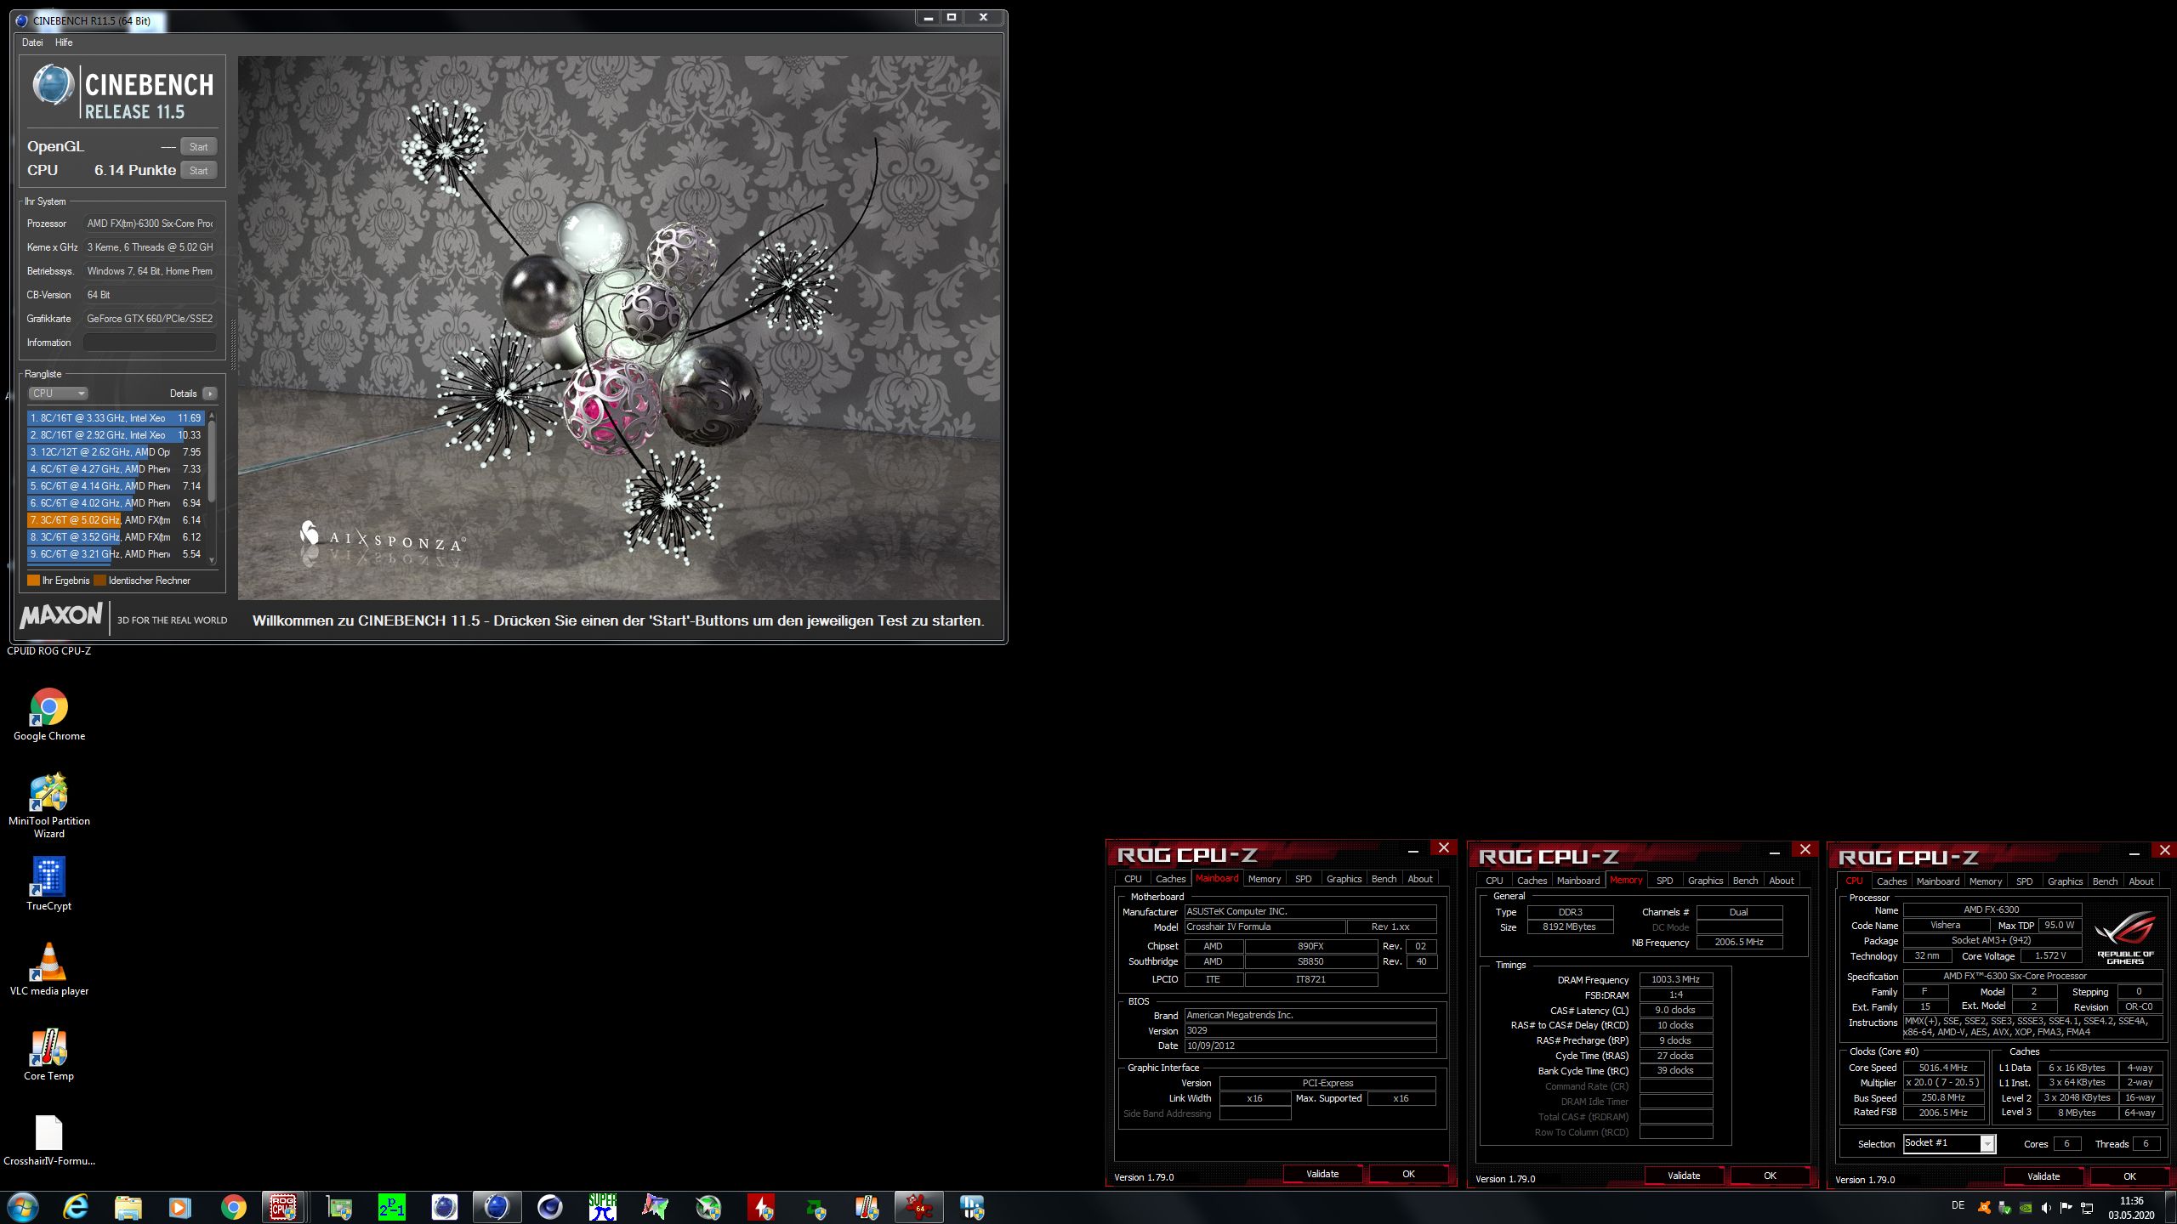Viewport: 2177px width, 1224px height.
Task: Click the ROG CPU-Z taskbar button
Action: (283, 1207)
